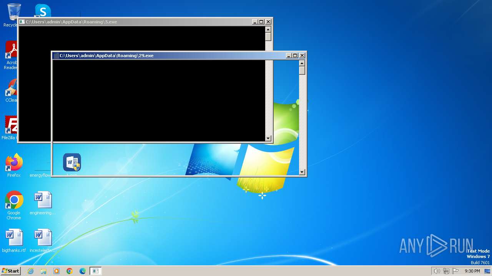The image size is (492, 276).
Task: Click the volume speaker tray icon
Action: (x=437, y=271)
